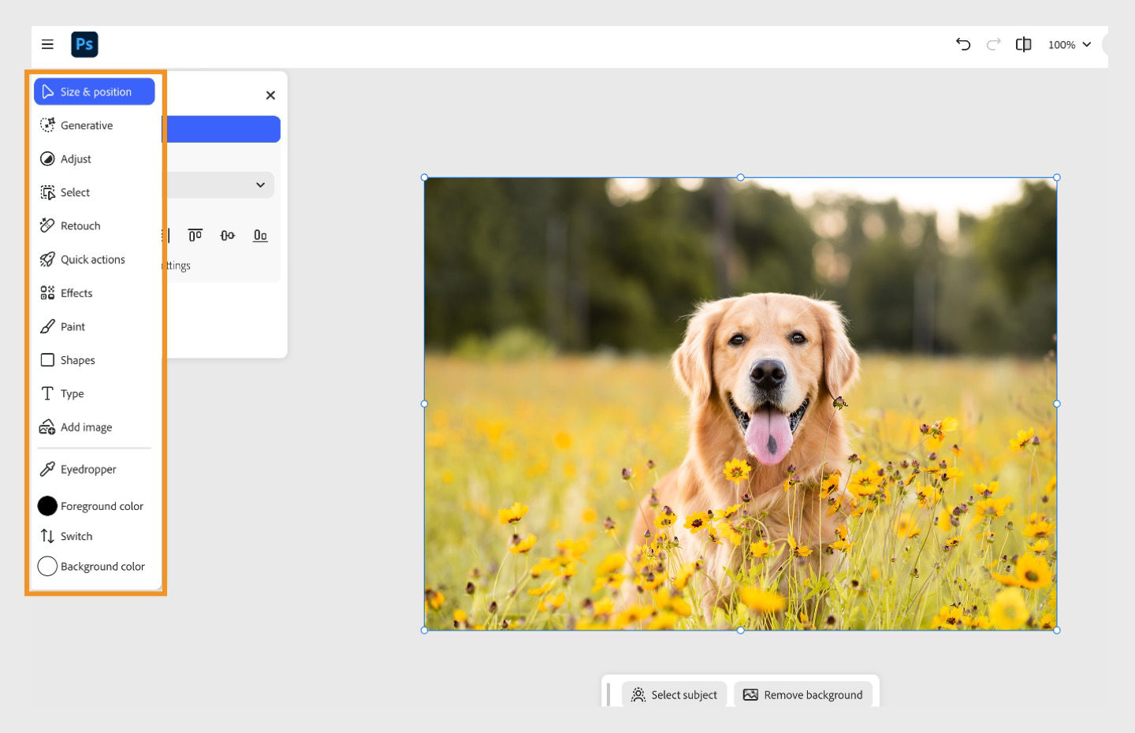Screen dimensions: 1135x733
Task: Select the Select tool in the sidebar
Action: [75, 192]
